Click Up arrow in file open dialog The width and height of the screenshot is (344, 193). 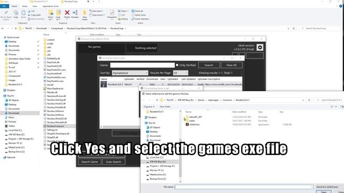(157, 100)
